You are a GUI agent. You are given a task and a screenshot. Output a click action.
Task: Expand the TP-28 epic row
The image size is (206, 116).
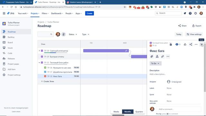click(39, 51)
